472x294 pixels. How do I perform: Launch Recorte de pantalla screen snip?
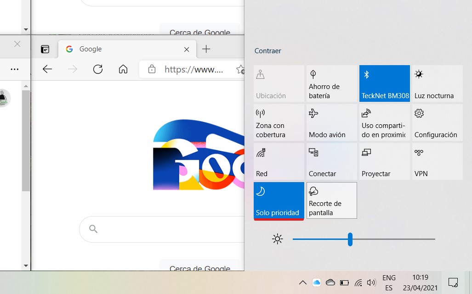click(x=332, y=200)
